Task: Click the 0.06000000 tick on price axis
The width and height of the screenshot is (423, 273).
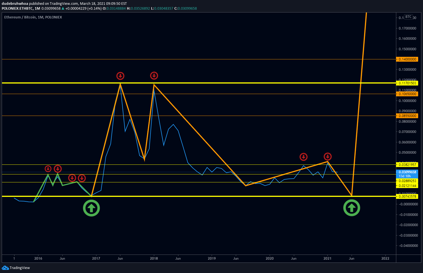Action: point(407,142)
